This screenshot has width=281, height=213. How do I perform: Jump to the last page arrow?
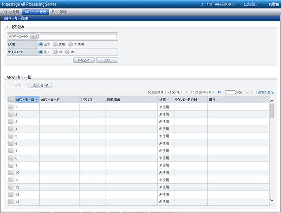coord(219,92)
